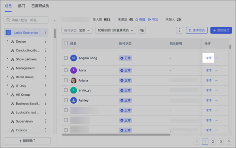
Task: Expand the Show partners tree node
Action: pyautogui.click(x=7, y=59)
